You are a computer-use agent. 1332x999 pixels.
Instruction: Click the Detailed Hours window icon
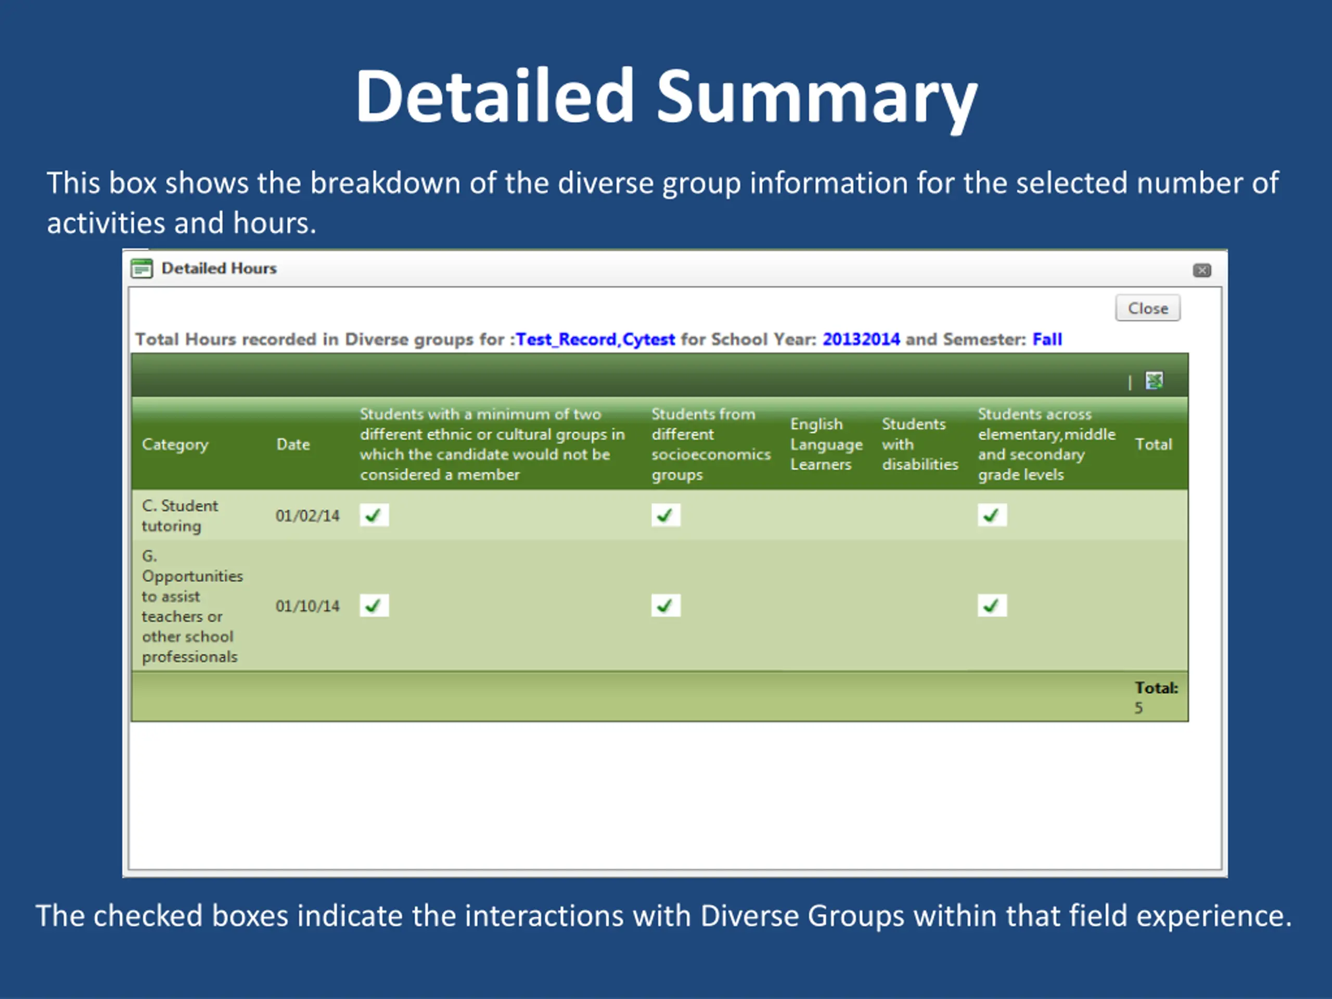(x=142, y=268)
